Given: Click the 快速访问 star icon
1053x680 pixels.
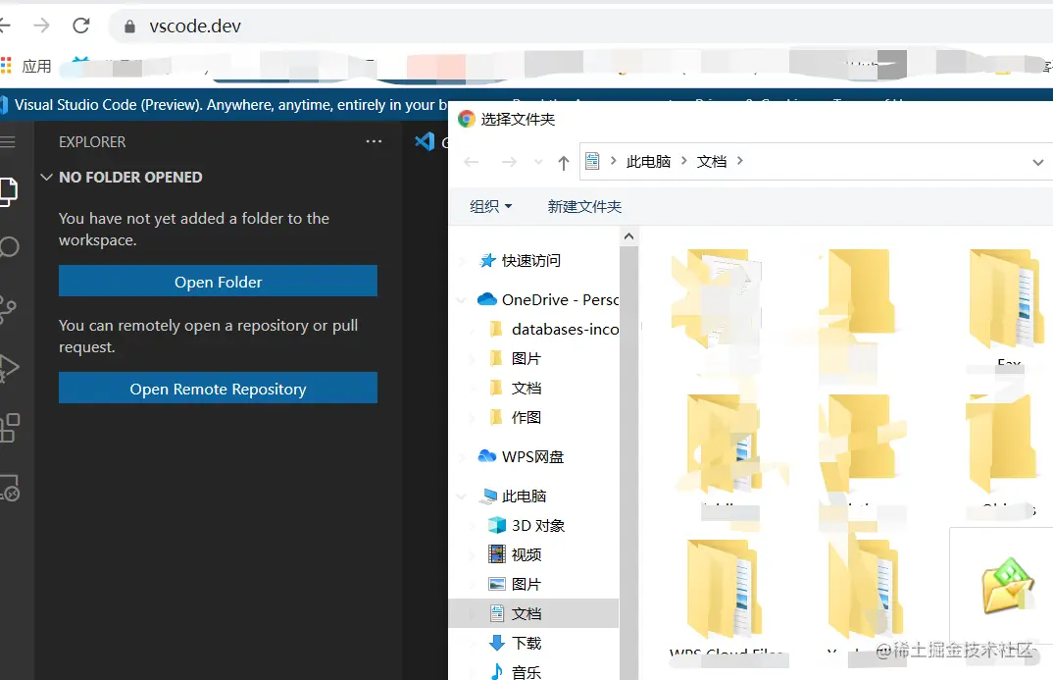Looking at the screenshot, I should tap(487, 260).
